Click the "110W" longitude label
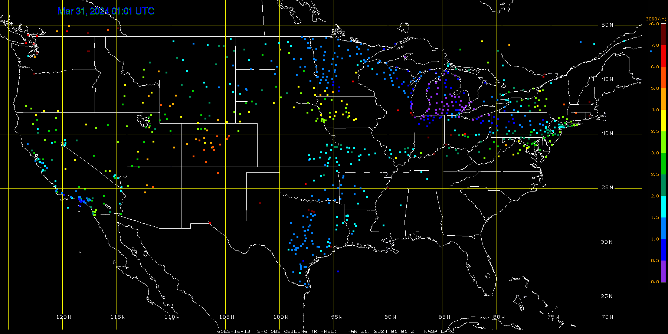The height and width of the screenshot is (334, 668). pos(172,317)
